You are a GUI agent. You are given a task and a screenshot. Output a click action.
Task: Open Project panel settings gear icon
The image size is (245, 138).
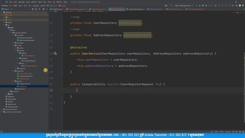[x=44, y=9]
